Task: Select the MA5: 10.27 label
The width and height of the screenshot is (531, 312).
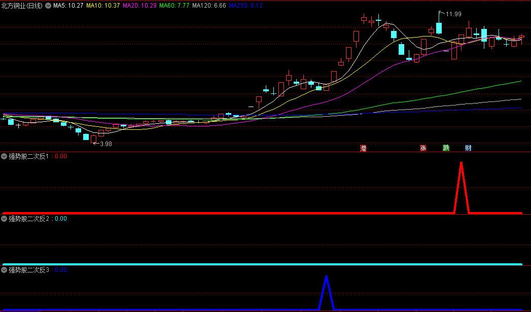Action: pos(68,6)
